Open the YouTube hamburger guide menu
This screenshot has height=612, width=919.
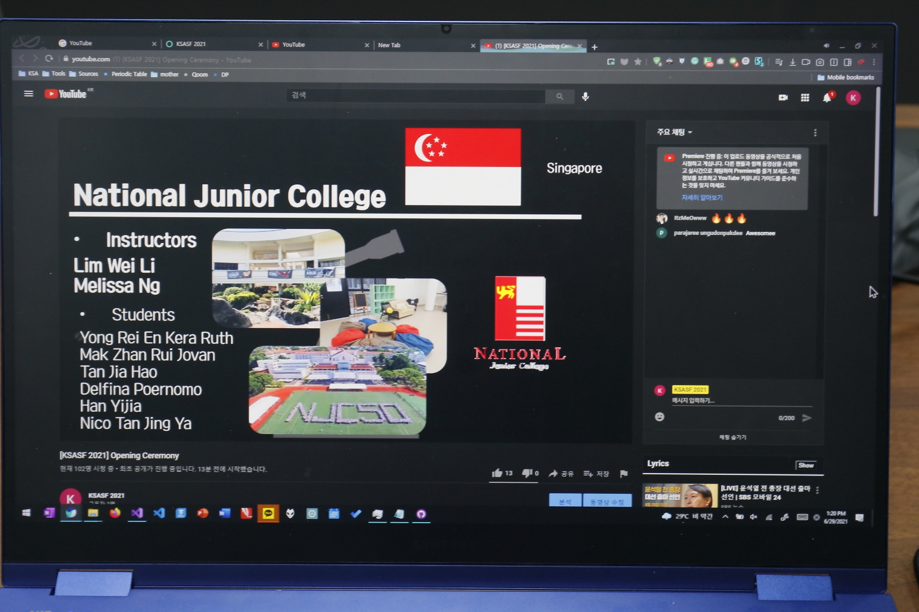coord(28,94)
